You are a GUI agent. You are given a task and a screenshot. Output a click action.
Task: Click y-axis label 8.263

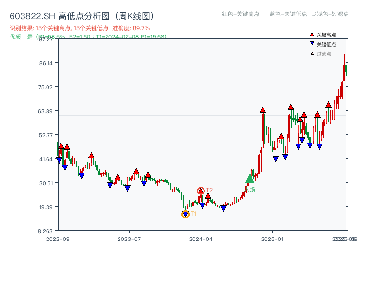(x=45, y=231)
